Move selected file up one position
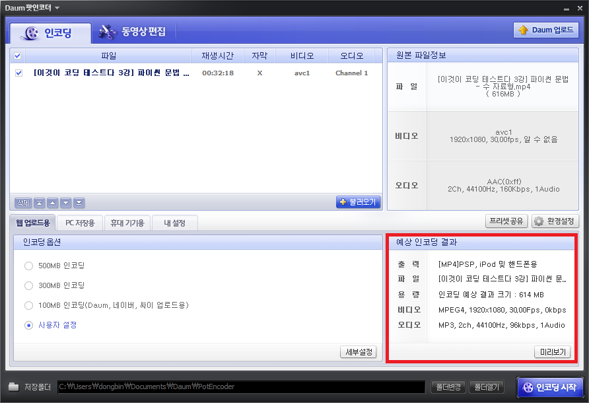Viewport: 589px width, 403px height. [53, 203]
